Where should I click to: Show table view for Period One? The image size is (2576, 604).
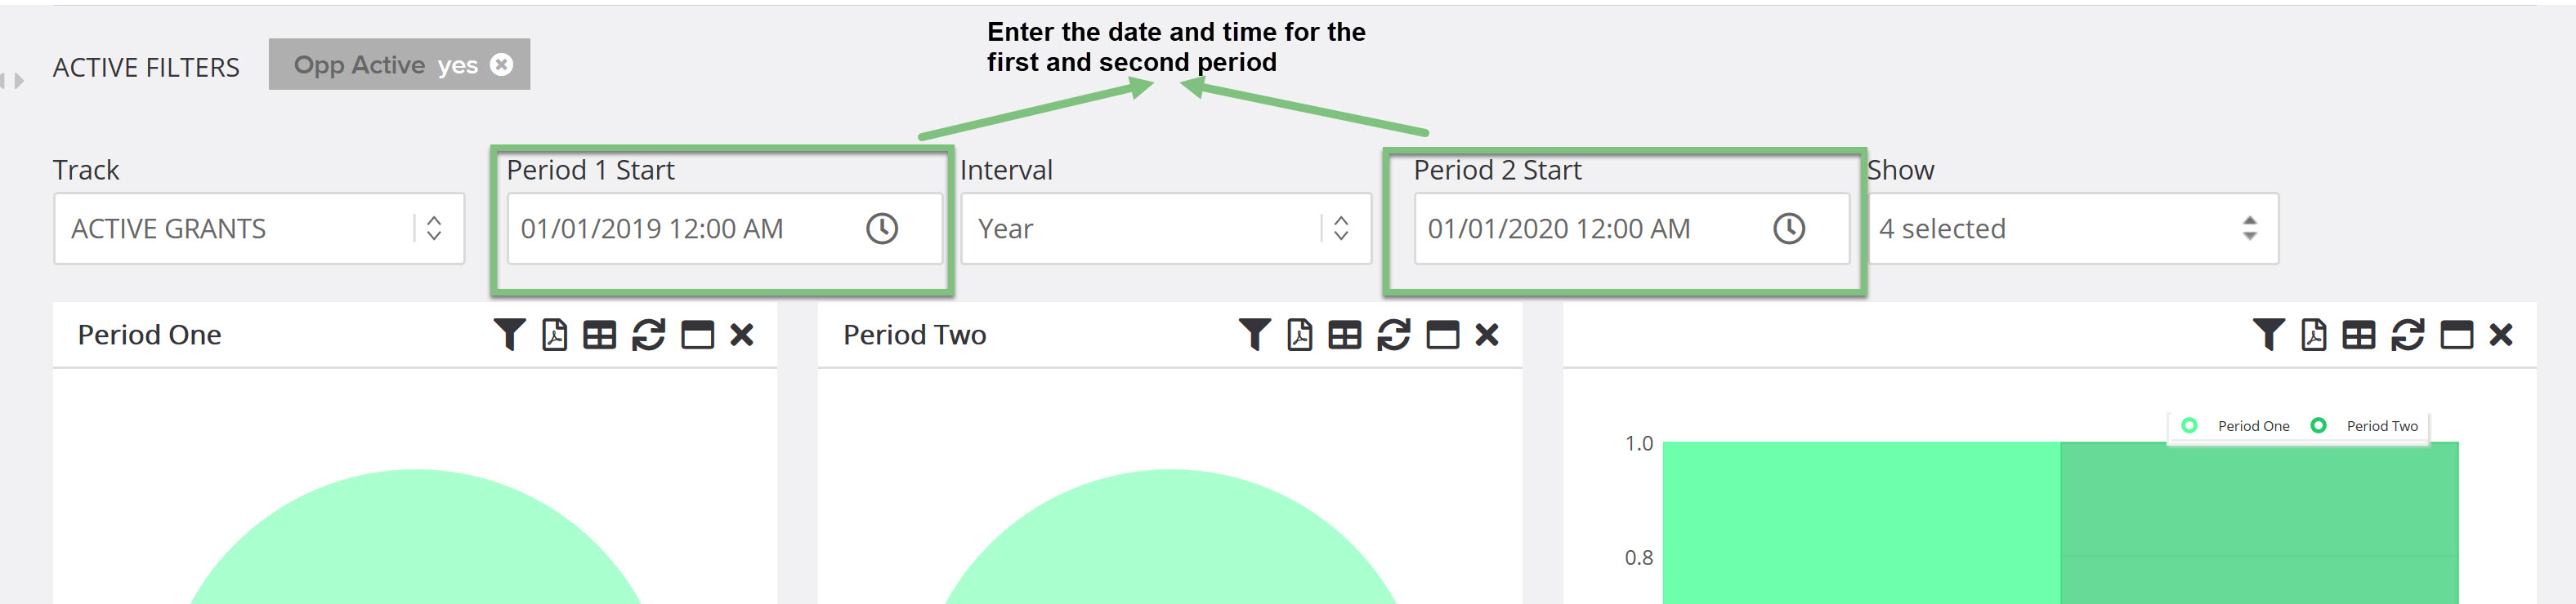tap(599, 335)
